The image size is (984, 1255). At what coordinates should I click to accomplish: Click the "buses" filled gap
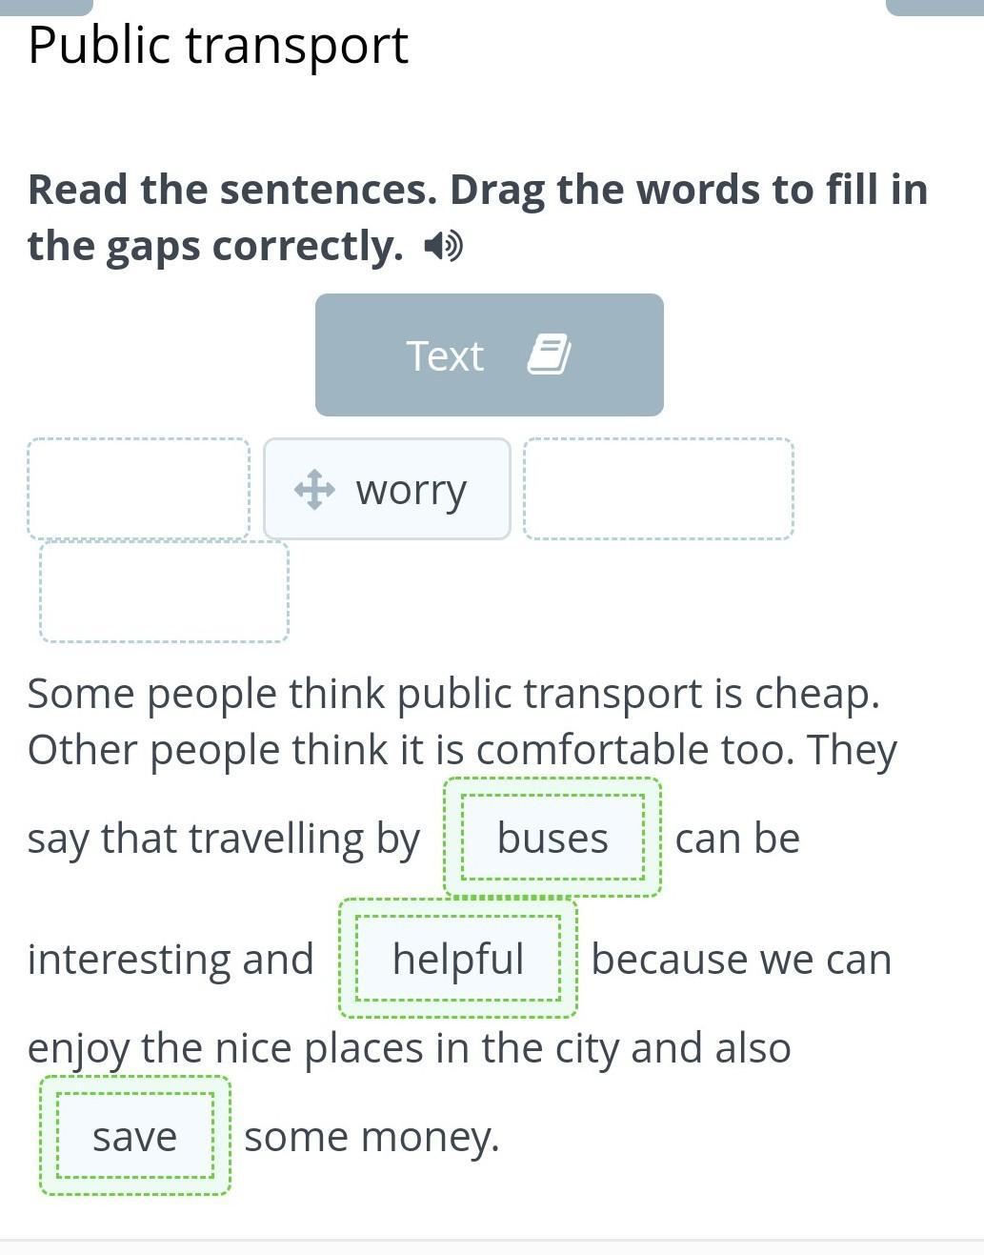point(552,839)
